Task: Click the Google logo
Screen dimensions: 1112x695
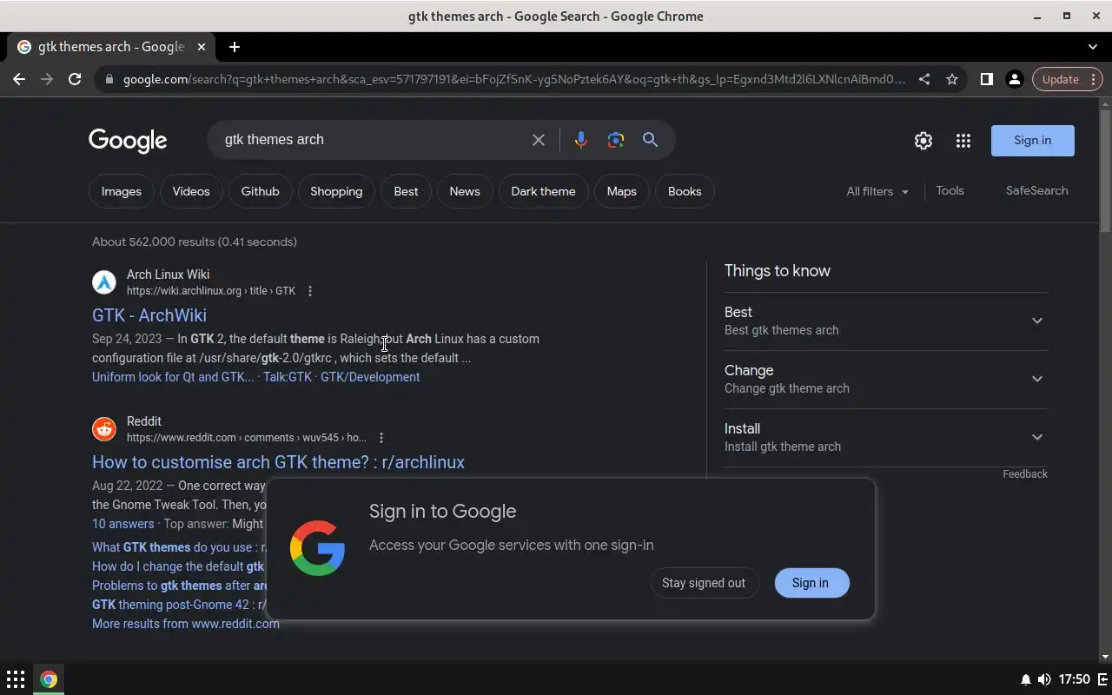Action: pos(128,141)
